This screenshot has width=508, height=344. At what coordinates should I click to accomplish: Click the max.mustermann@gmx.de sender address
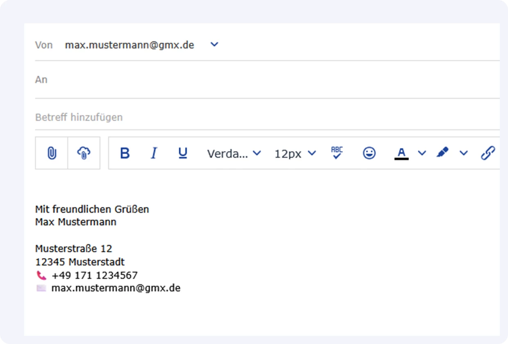pyautogui.click(x=129, y=45)
